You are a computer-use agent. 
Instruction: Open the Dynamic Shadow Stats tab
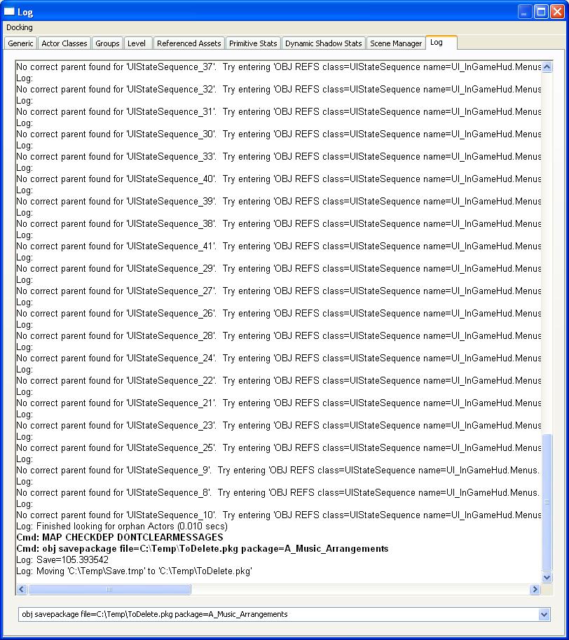tap(323, 43)
